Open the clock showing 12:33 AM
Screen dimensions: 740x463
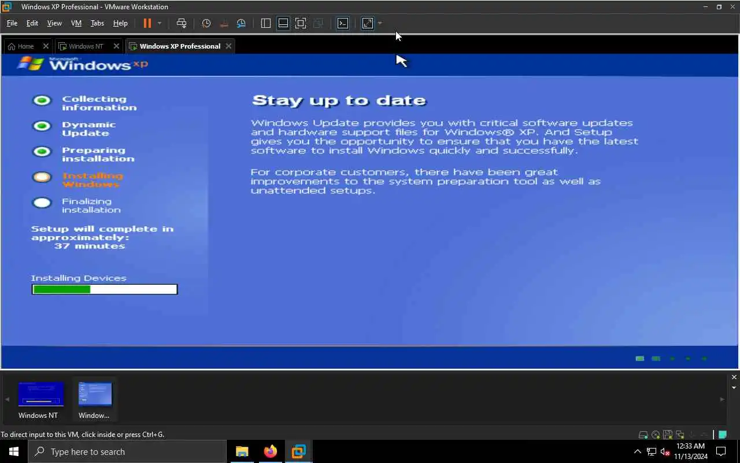tap(690, 451)
